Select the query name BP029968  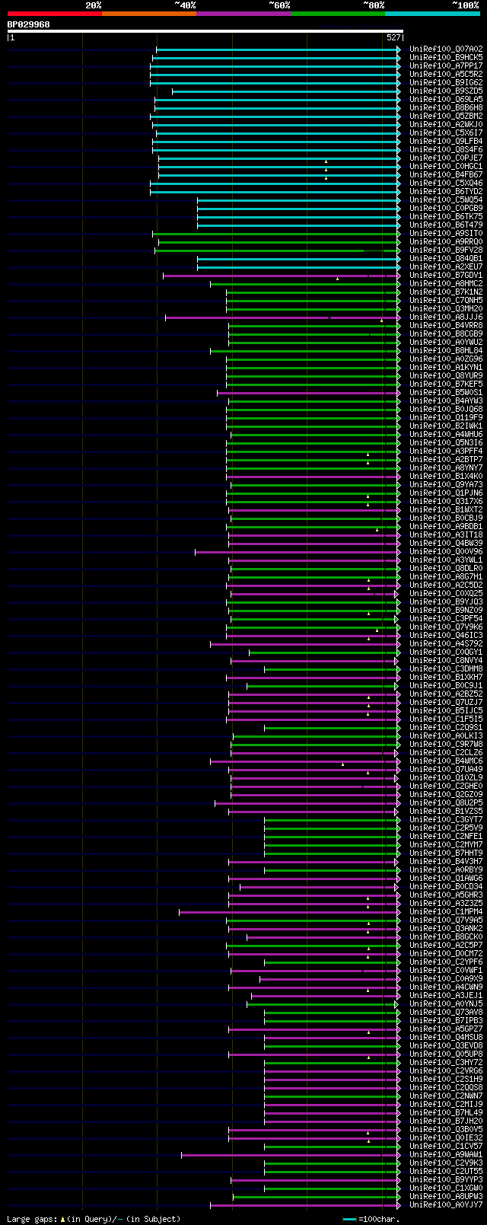pyautogui.click(x=29, y=24)
